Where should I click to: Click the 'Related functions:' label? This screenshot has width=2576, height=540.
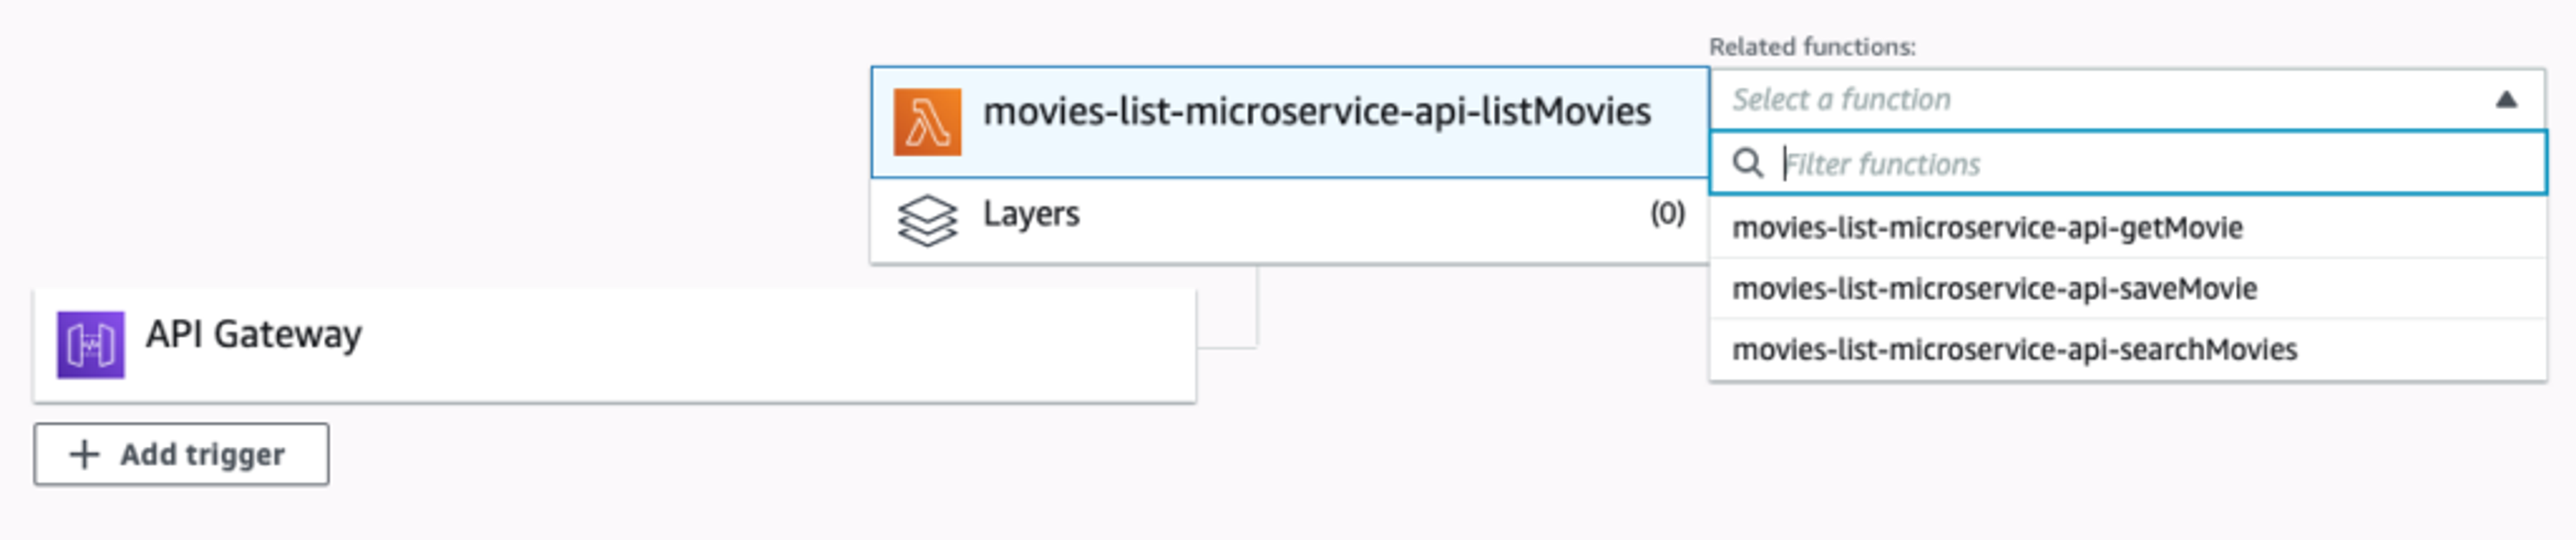(1812, 46)
